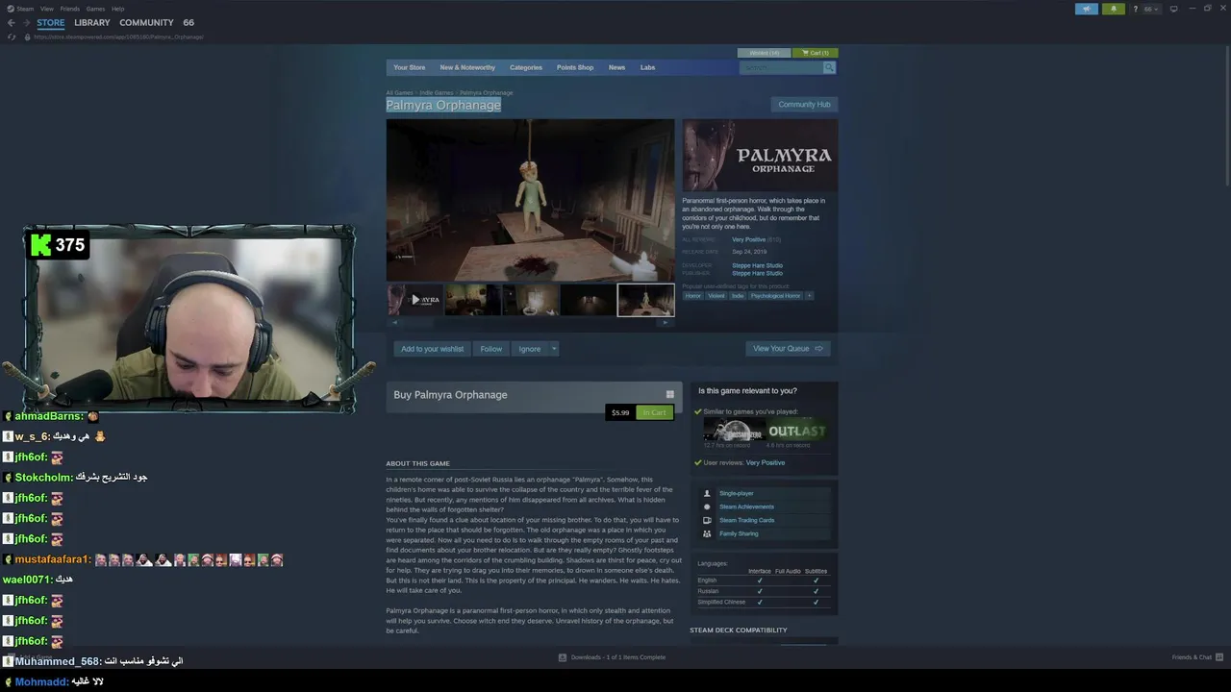Open the notifications bell icon
The height and width of the screenshot is (692, 1231).
(1114, 9)
